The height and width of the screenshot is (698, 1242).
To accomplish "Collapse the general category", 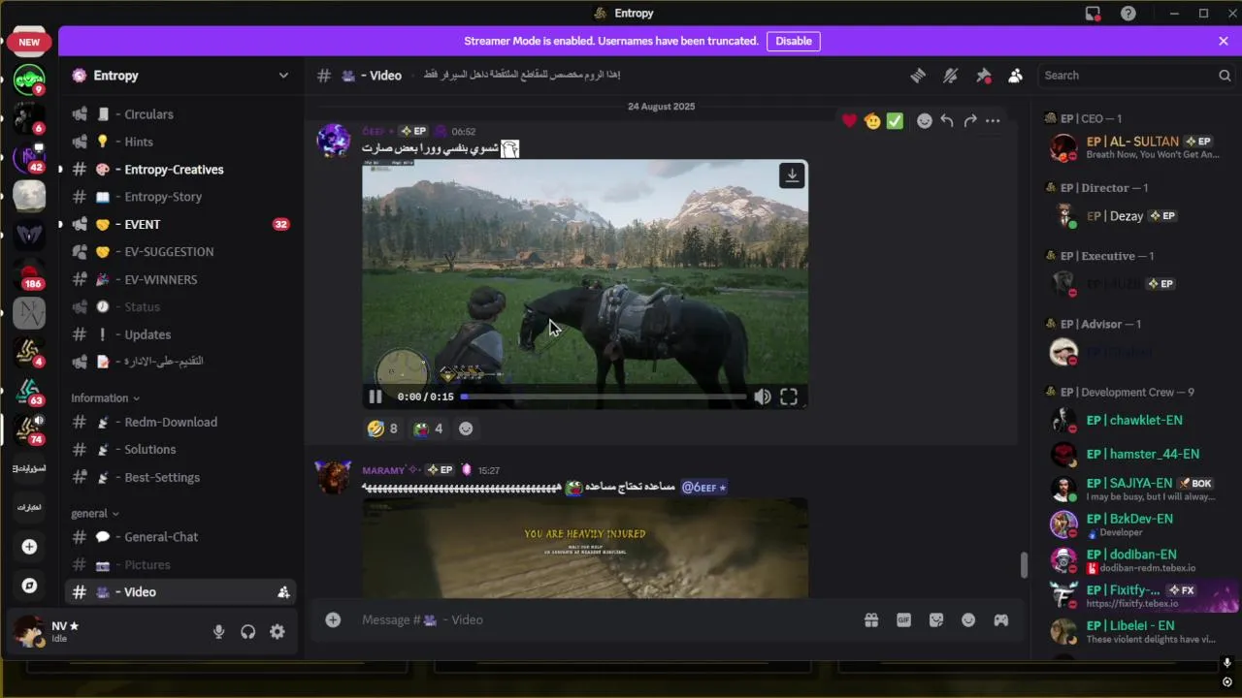I will (x=94, y=513).
